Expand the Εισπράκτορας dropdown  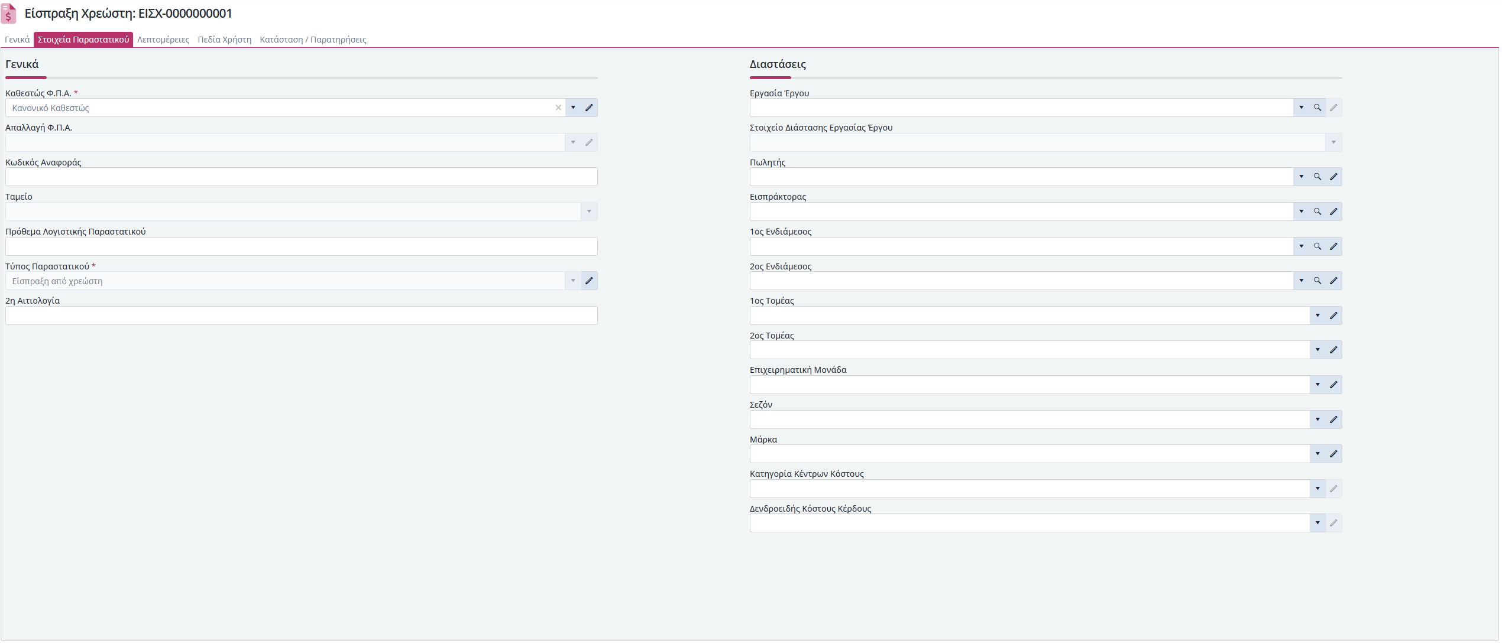tap(1302, 212)
